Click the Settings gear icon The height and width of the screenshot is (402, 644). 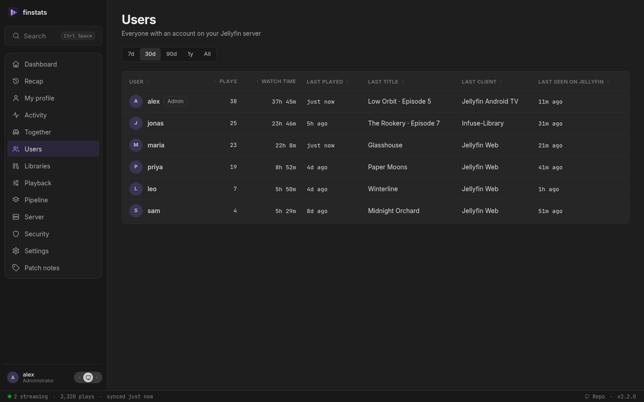click(16, 251)
